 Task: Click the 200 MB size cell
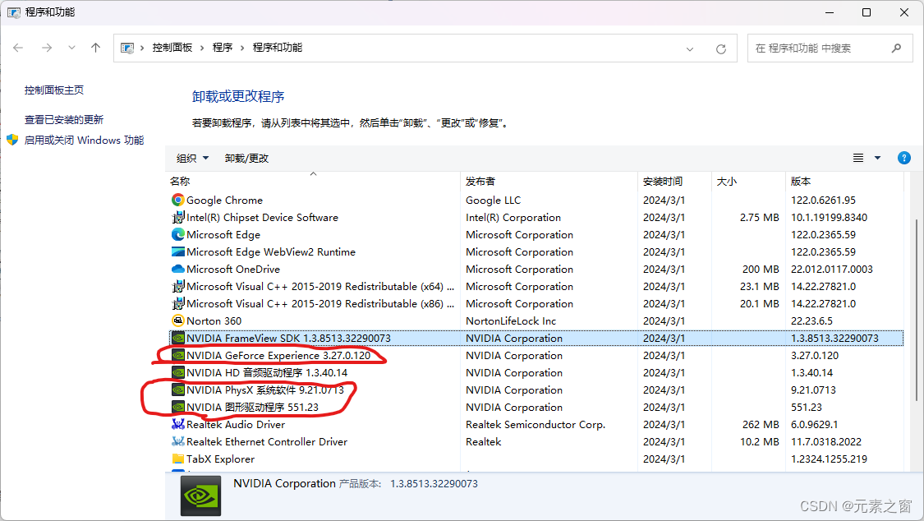[761, 269]
